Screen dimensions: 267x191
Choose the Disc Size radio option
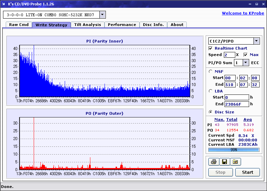point(211,112)
